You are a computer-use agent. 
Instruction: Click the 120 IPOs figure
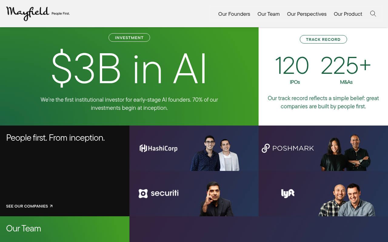(292, 70)
